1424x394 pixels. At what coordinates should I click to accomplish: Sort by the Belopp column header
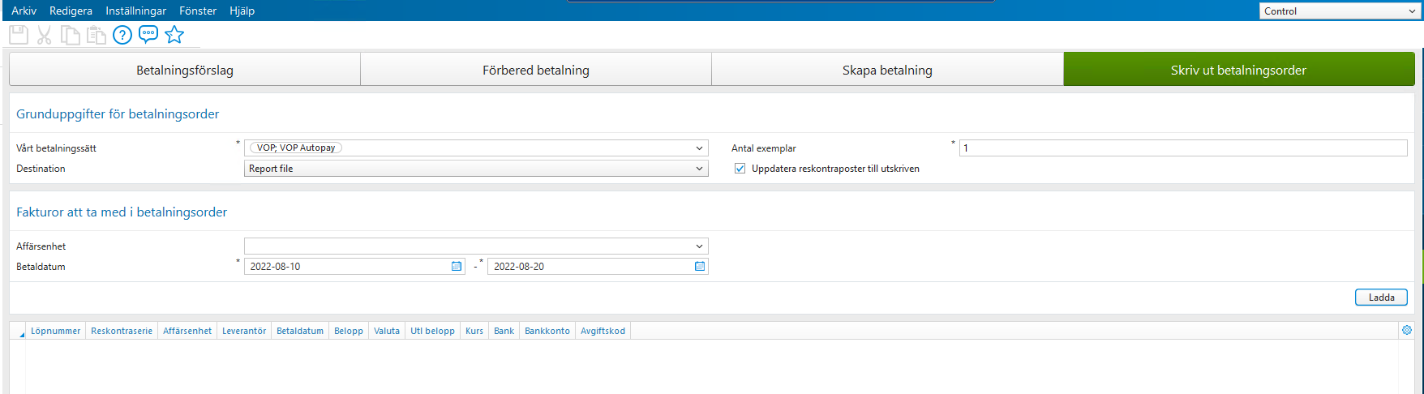[x=349, y=331]
